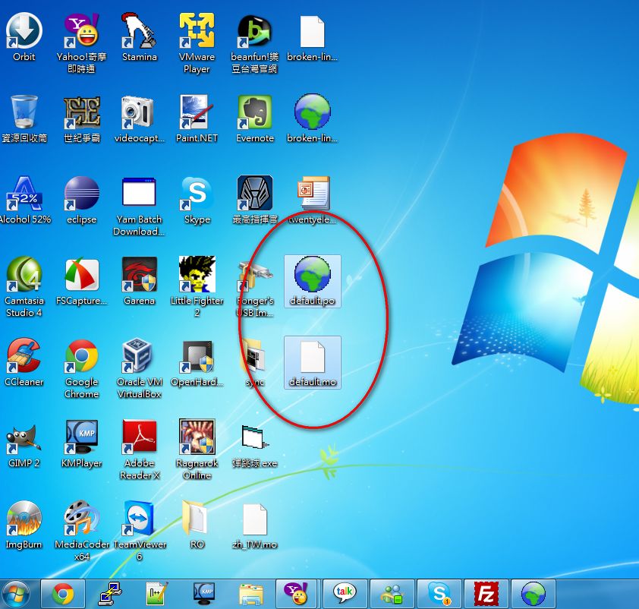Switch to FileZilla taskbar button
The width and height of the screenshot is (639, 609).
486,594
